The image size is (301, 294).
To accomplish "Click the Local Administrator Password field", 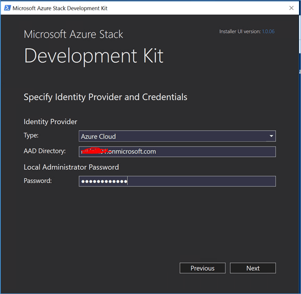I will [x=177, y=181].
